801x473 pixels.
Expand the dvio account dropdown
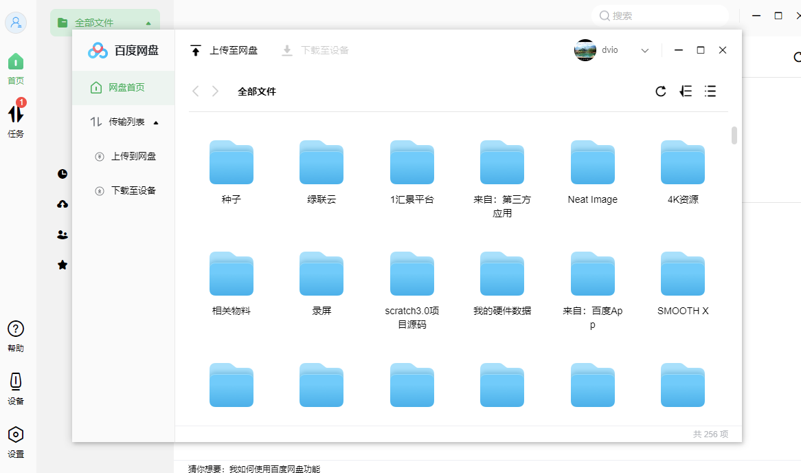(644, 51)
